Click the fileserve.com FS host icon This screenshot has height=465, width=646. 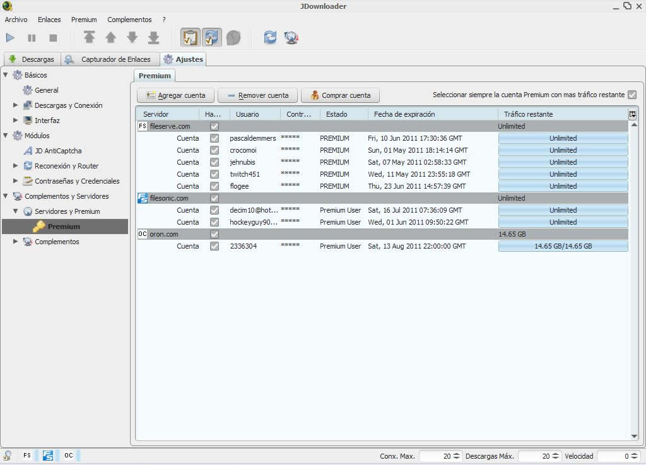[142, 126]
